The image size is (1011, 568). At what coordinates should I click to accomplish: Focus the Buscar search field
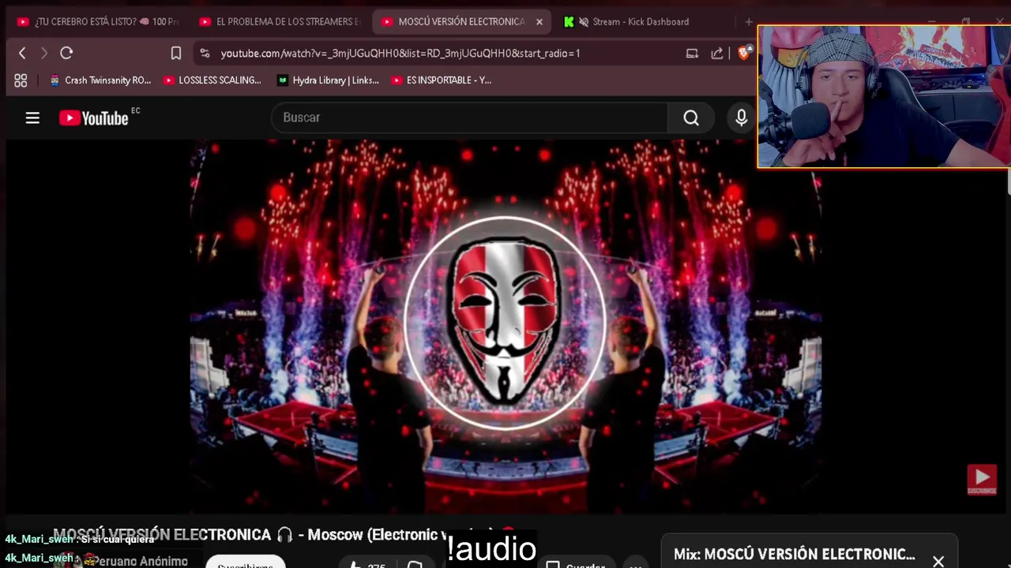tap(470, 118)
